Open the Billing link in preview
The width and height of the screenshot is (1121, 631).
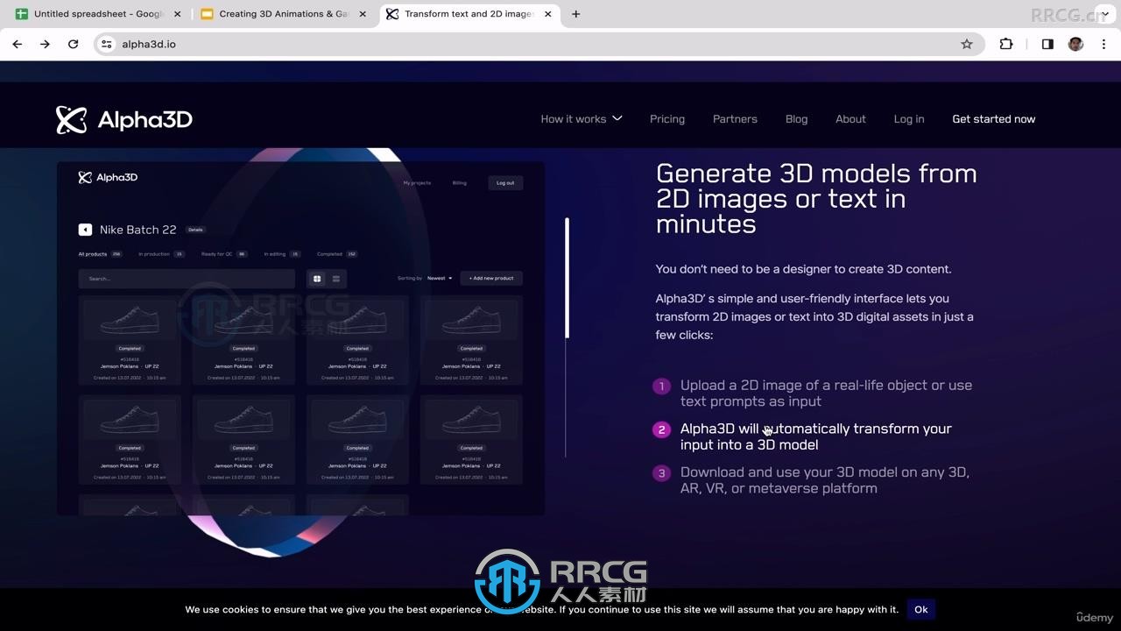(460, 183)
